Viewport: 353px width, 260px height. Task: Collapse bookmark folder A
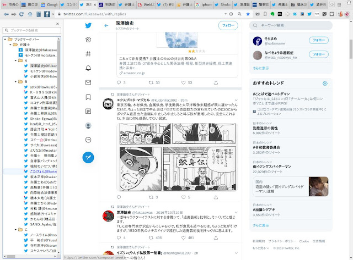15,60
